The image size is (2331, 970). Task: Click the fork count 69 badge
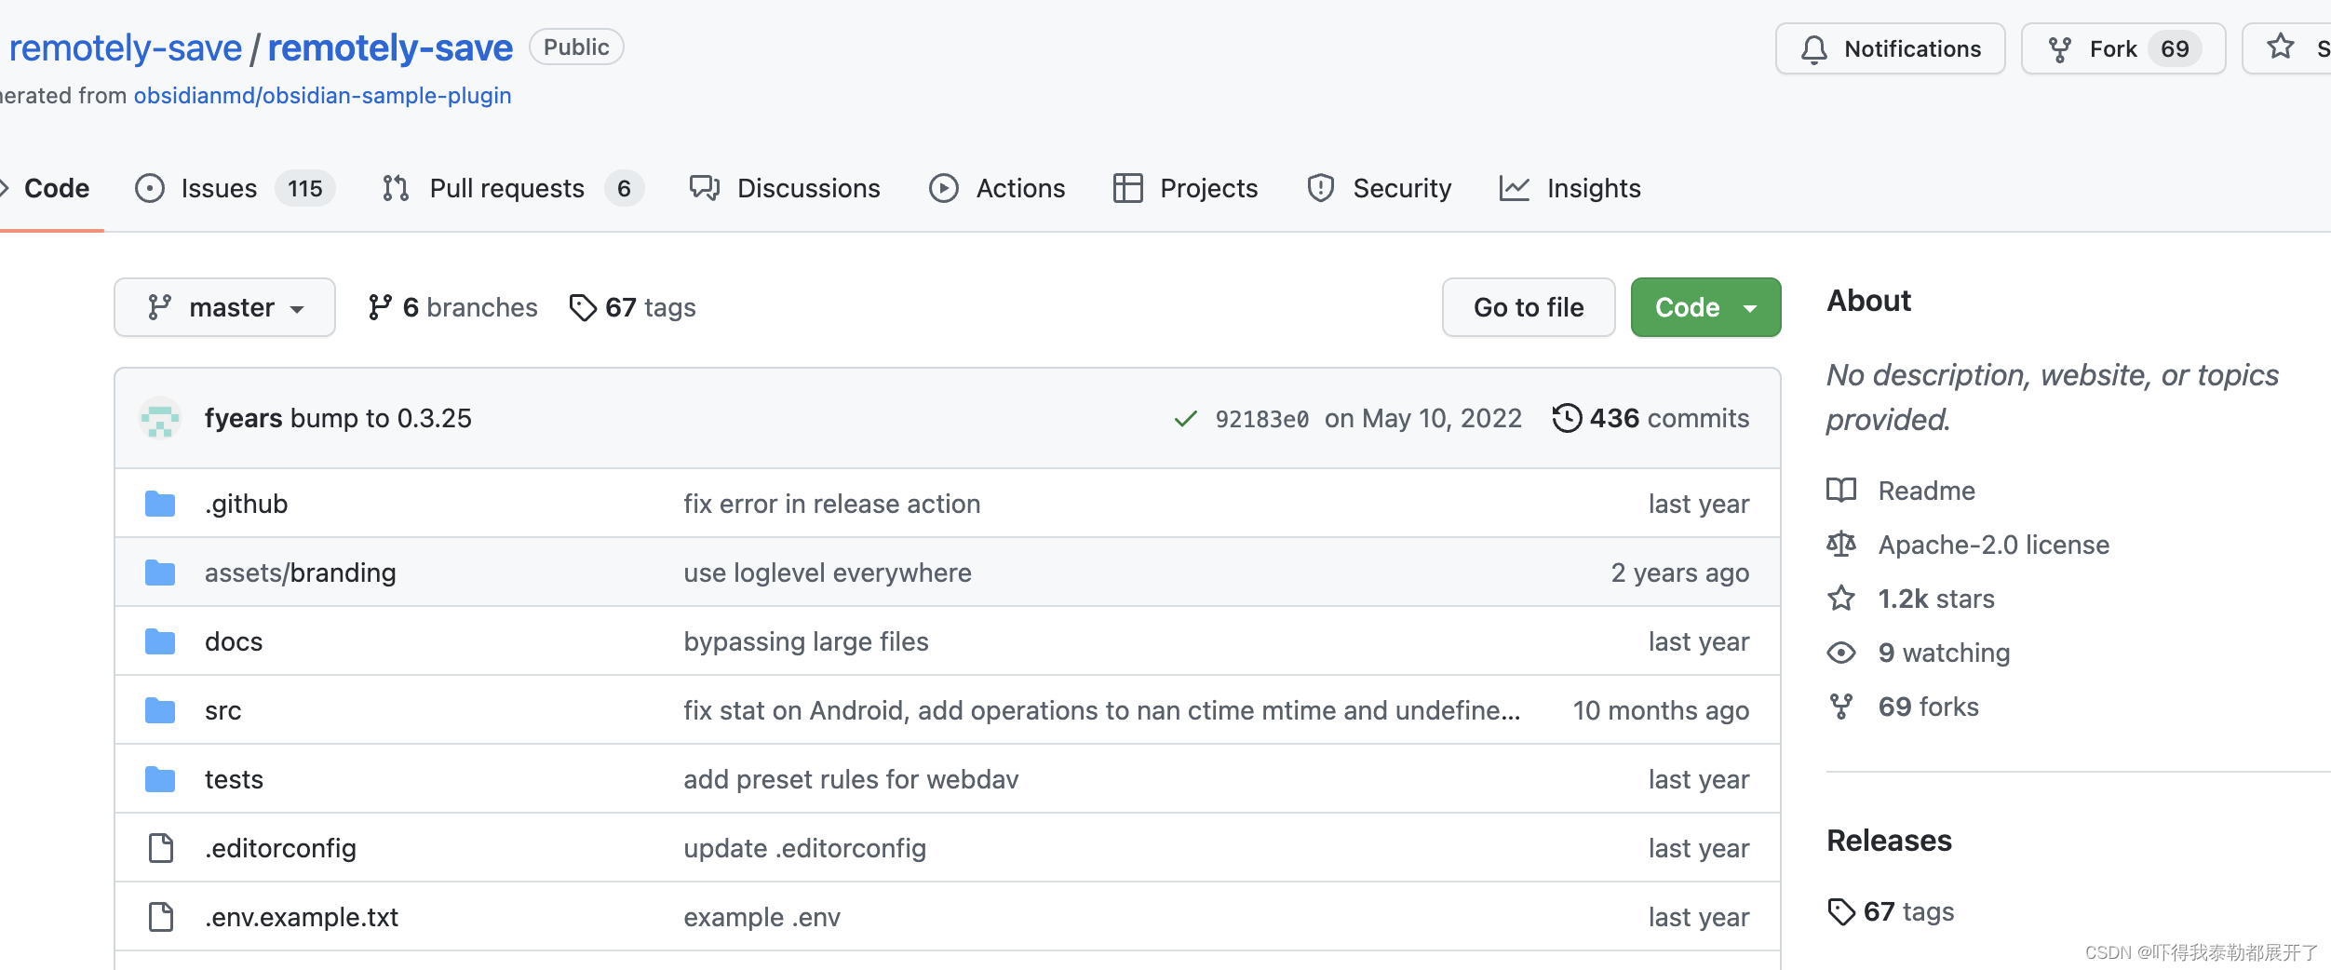pos(2174,48)
